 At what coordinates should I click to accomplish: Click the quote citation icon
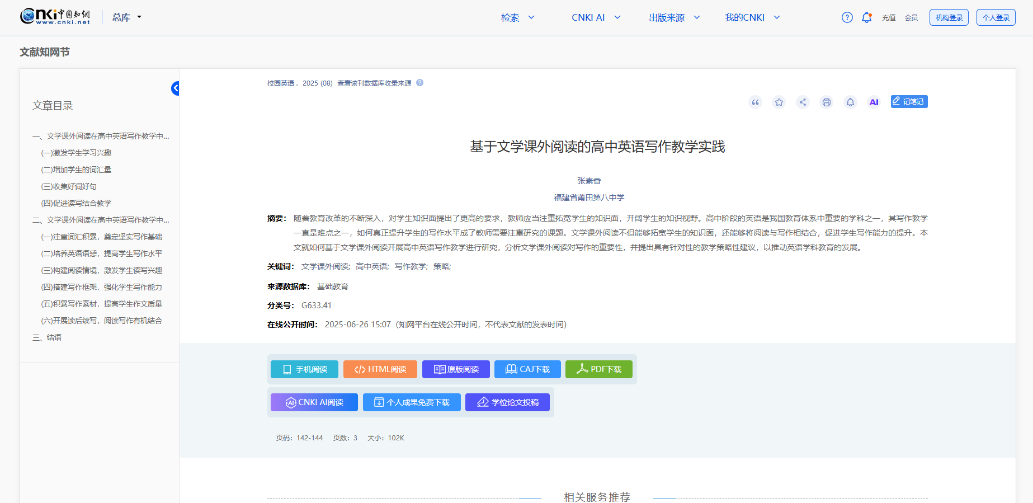(755, 102)
